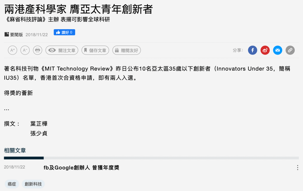Open three-dot menu for related article
303x191 pixels.
[x=297, y=167]
